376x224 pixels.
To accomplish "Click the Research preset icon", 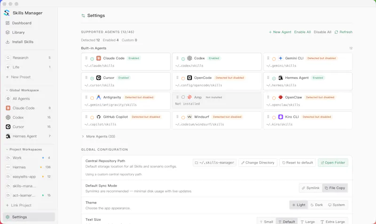I will click(8, 58).
